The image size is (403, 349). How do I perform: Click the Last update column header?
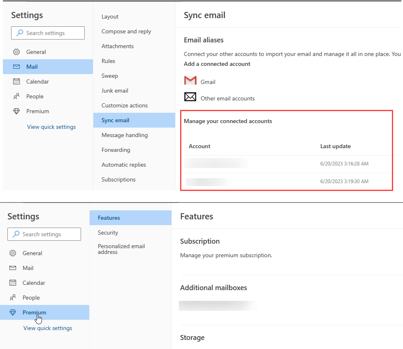(x=336, y=147)
